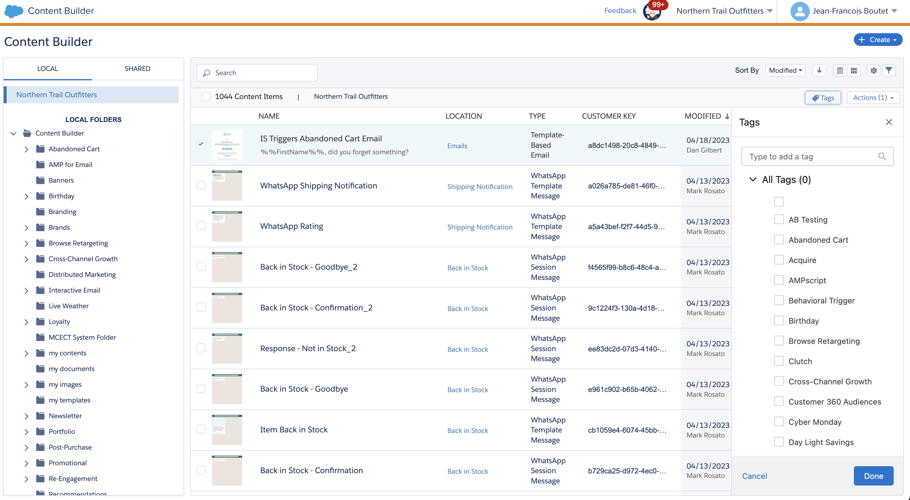The image size is (910, 500).
Task: Open the Actions (1) menu
Action: 873,98
